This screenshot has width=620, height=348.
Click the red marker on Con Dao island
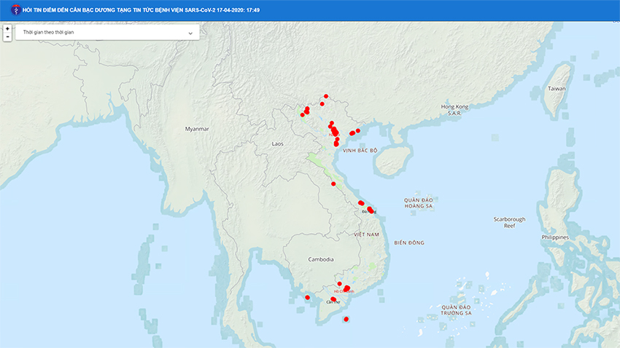point(346,319)
